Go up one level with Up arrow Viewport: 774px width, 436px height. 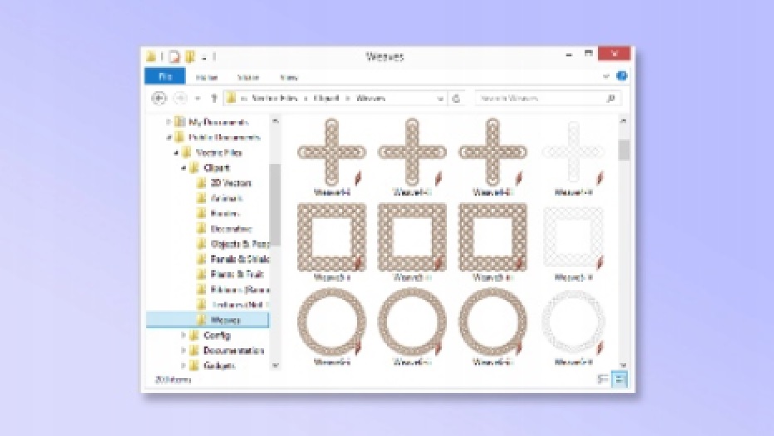point(213,99)
